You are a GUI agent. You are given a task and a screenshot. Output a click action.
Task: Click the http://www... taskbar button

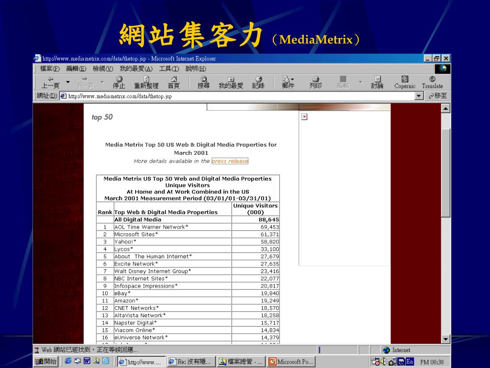coord(141,361)
